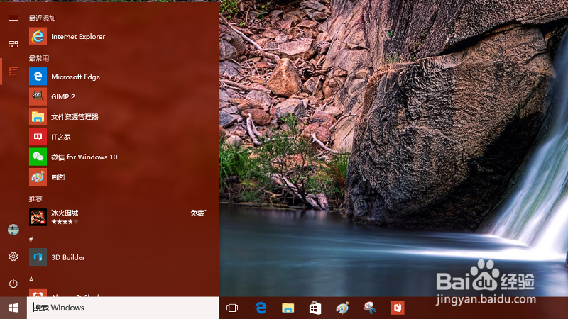Open Edge from the taskbar
The image size is (568, 319).
point(261,308)
